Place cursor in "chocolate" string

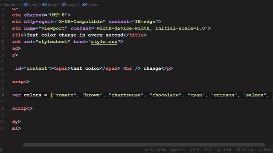coord(166,95)
